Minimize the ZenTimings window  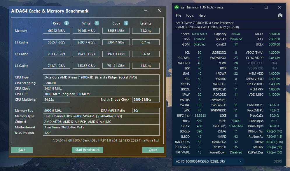pyautogui.click(x=253, y=7)
